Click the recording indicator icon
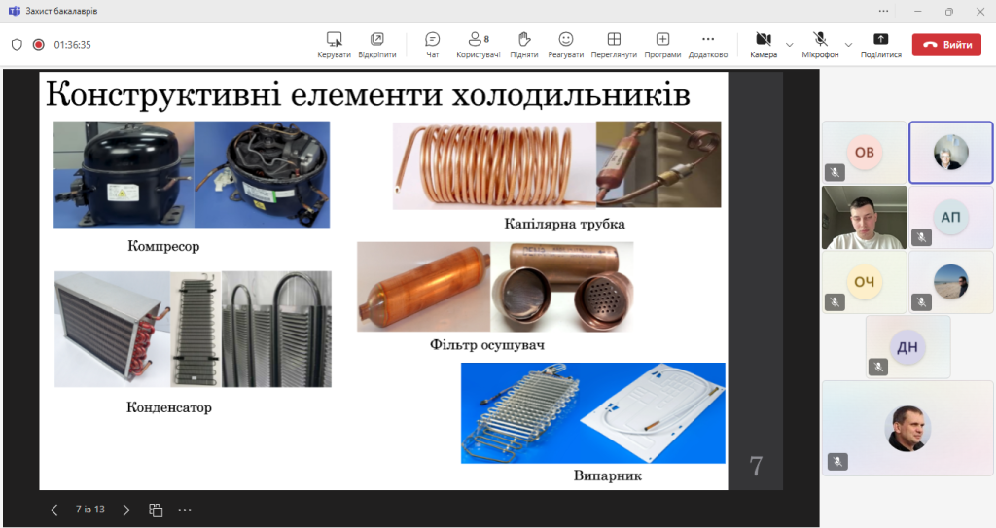The height and width of the screenshot is (528, 996). click(39, 44)
